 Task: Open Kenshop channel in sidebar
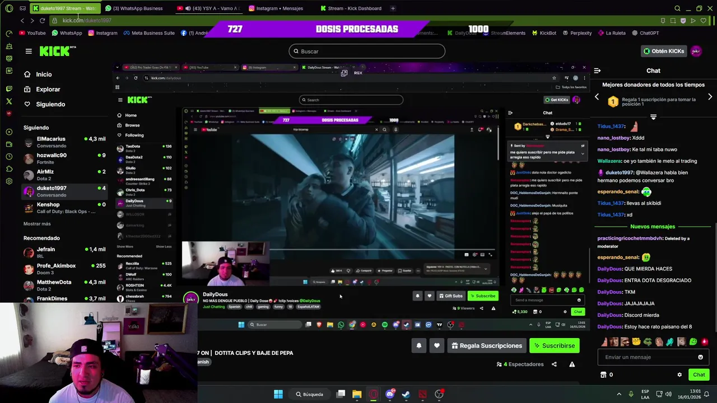click(64, 208)
